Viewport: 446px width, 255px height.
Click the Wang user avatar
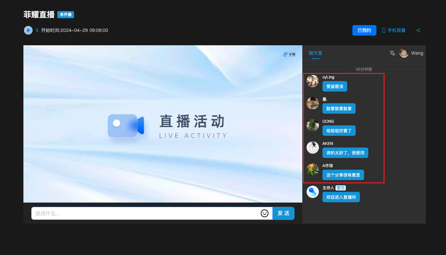coord(404,53)
